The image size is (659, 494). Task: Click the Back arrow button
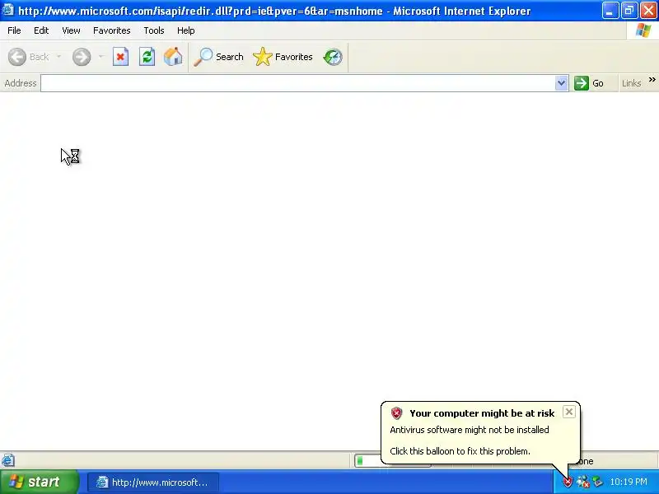point(29,57)
